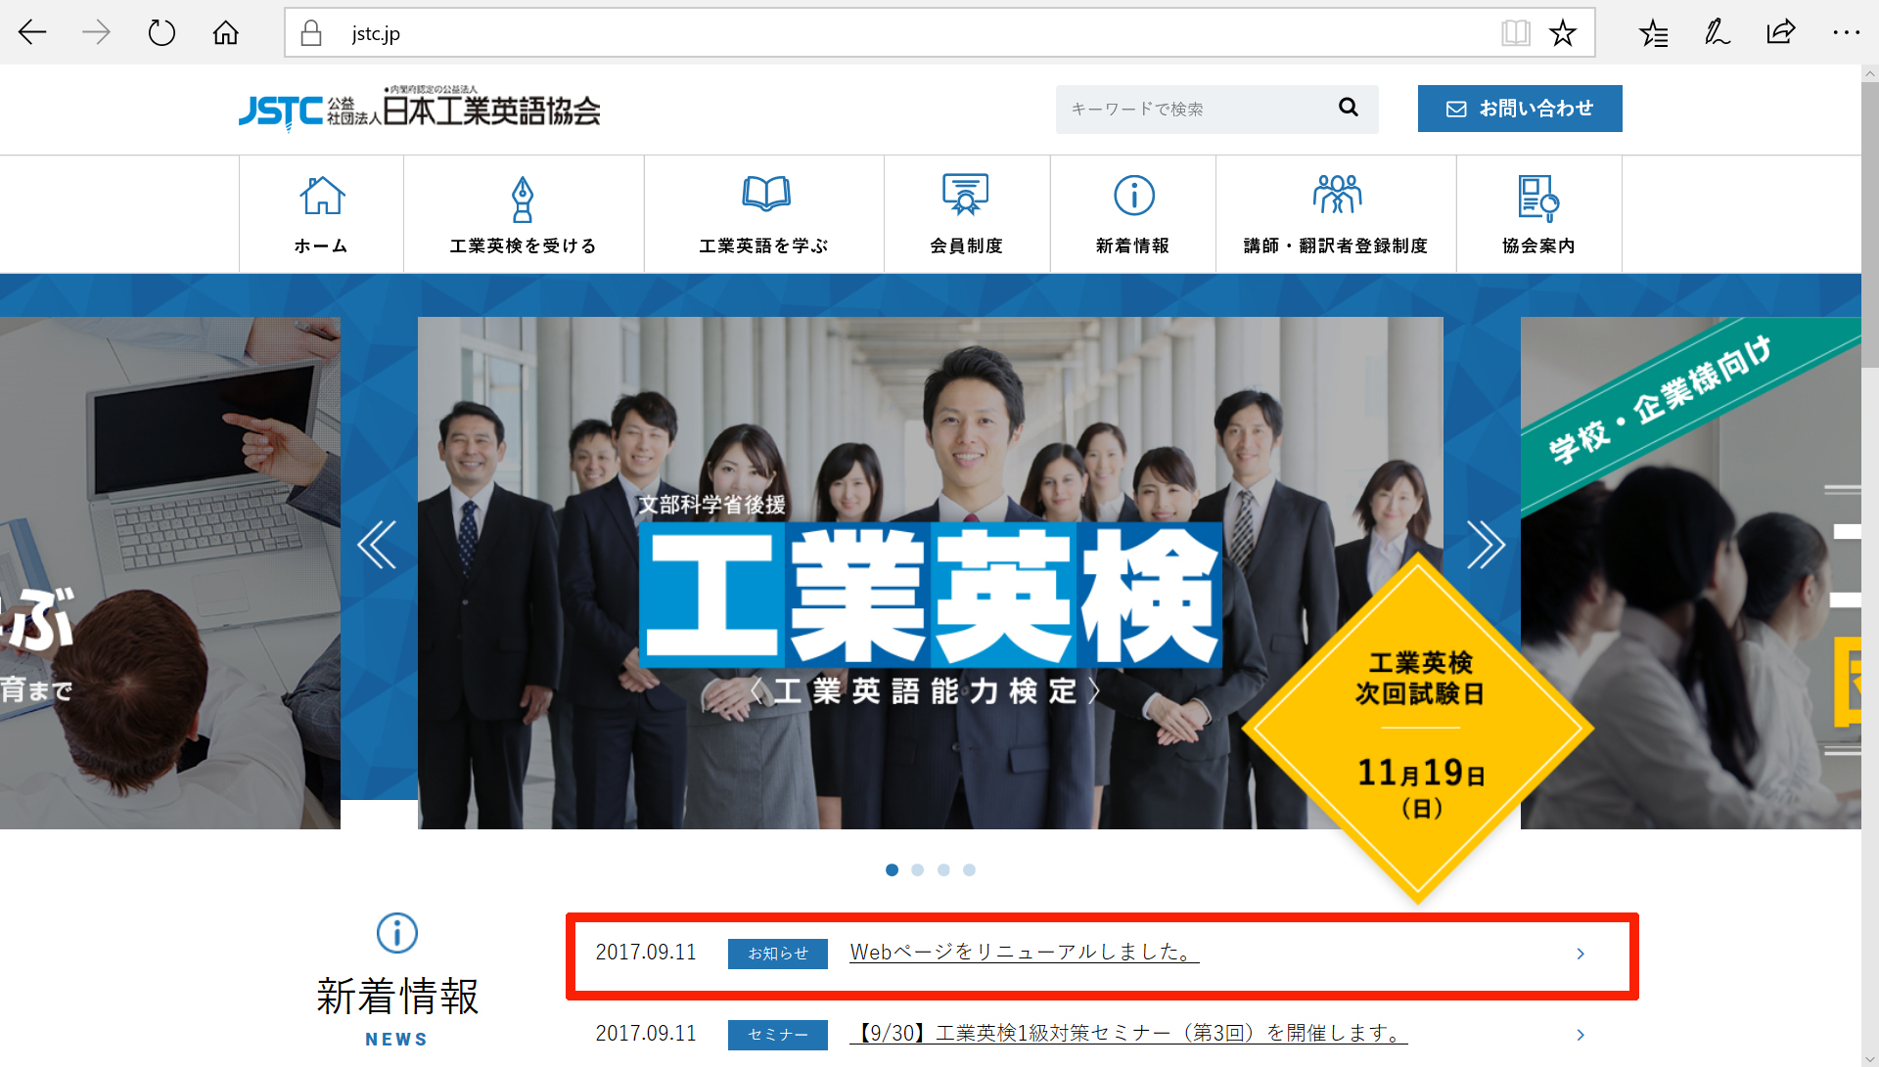
Task: Click the セミナー category tag
Action: tap(778, 1035)
